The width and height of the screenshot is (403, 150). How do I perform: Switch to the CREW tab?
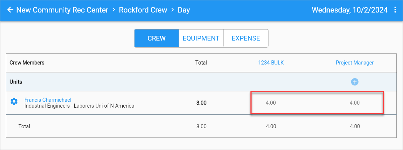point(157,38)
